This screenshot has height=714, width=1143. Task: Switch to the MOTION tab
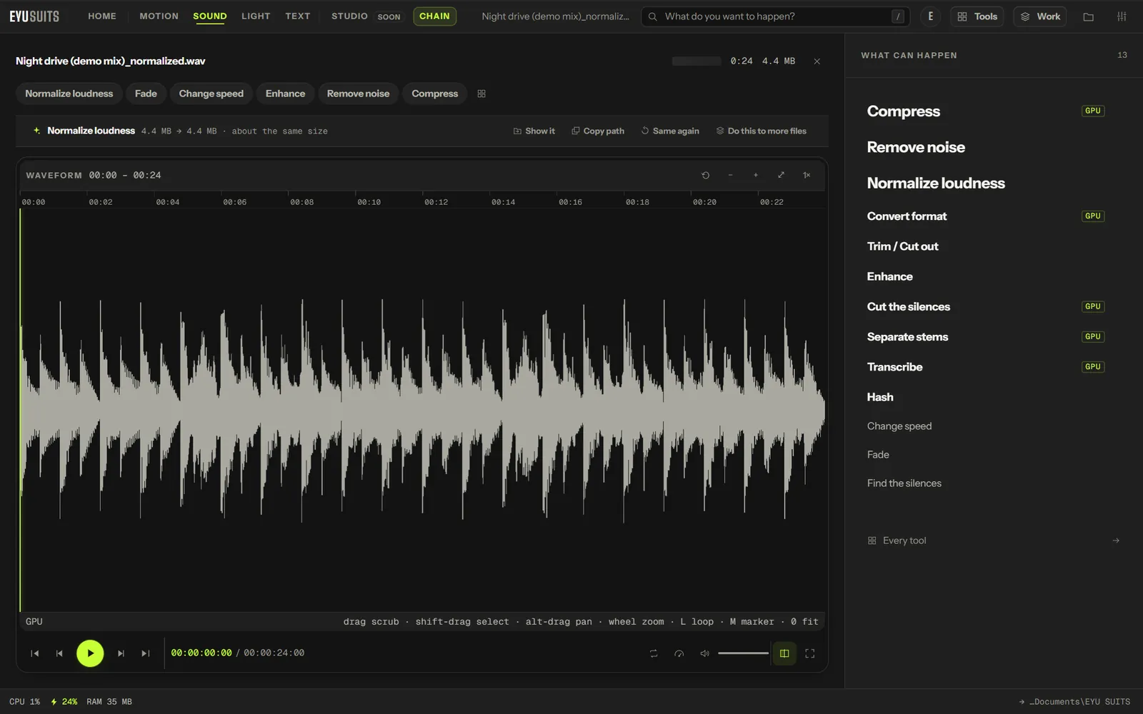point(159,16)
